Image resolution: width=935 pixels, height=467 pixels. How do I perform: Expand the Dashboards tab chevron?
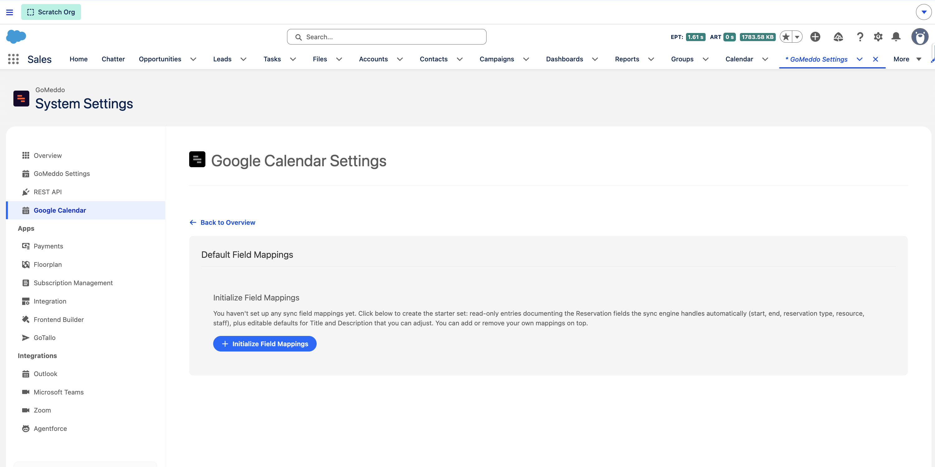(595, 59)
